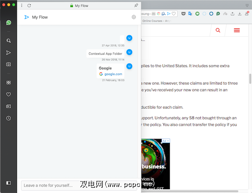Open account icon with red badge
252x193 pixels.
247,14
